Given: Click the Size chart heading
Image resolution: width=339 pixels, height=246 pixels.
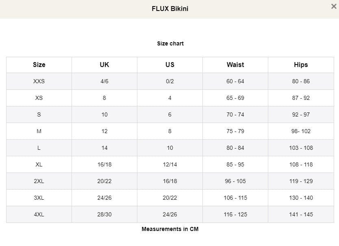Looking at the screenshot, I should click(170, 43).
